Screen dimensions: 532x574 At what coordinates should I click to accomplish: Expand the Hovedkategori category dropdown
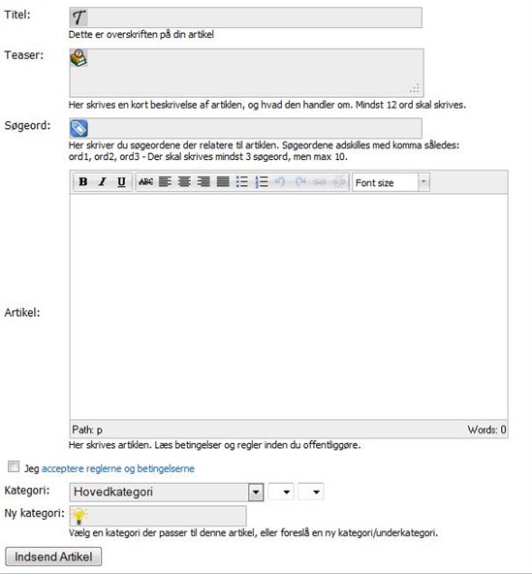(x=167, y=492)
